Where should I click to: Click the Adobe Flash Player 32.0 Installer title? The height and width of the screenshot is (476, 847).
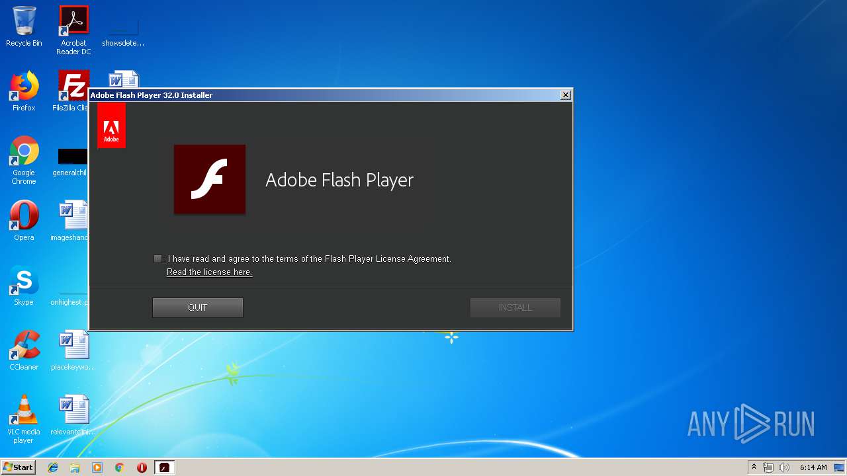(152, 95)
